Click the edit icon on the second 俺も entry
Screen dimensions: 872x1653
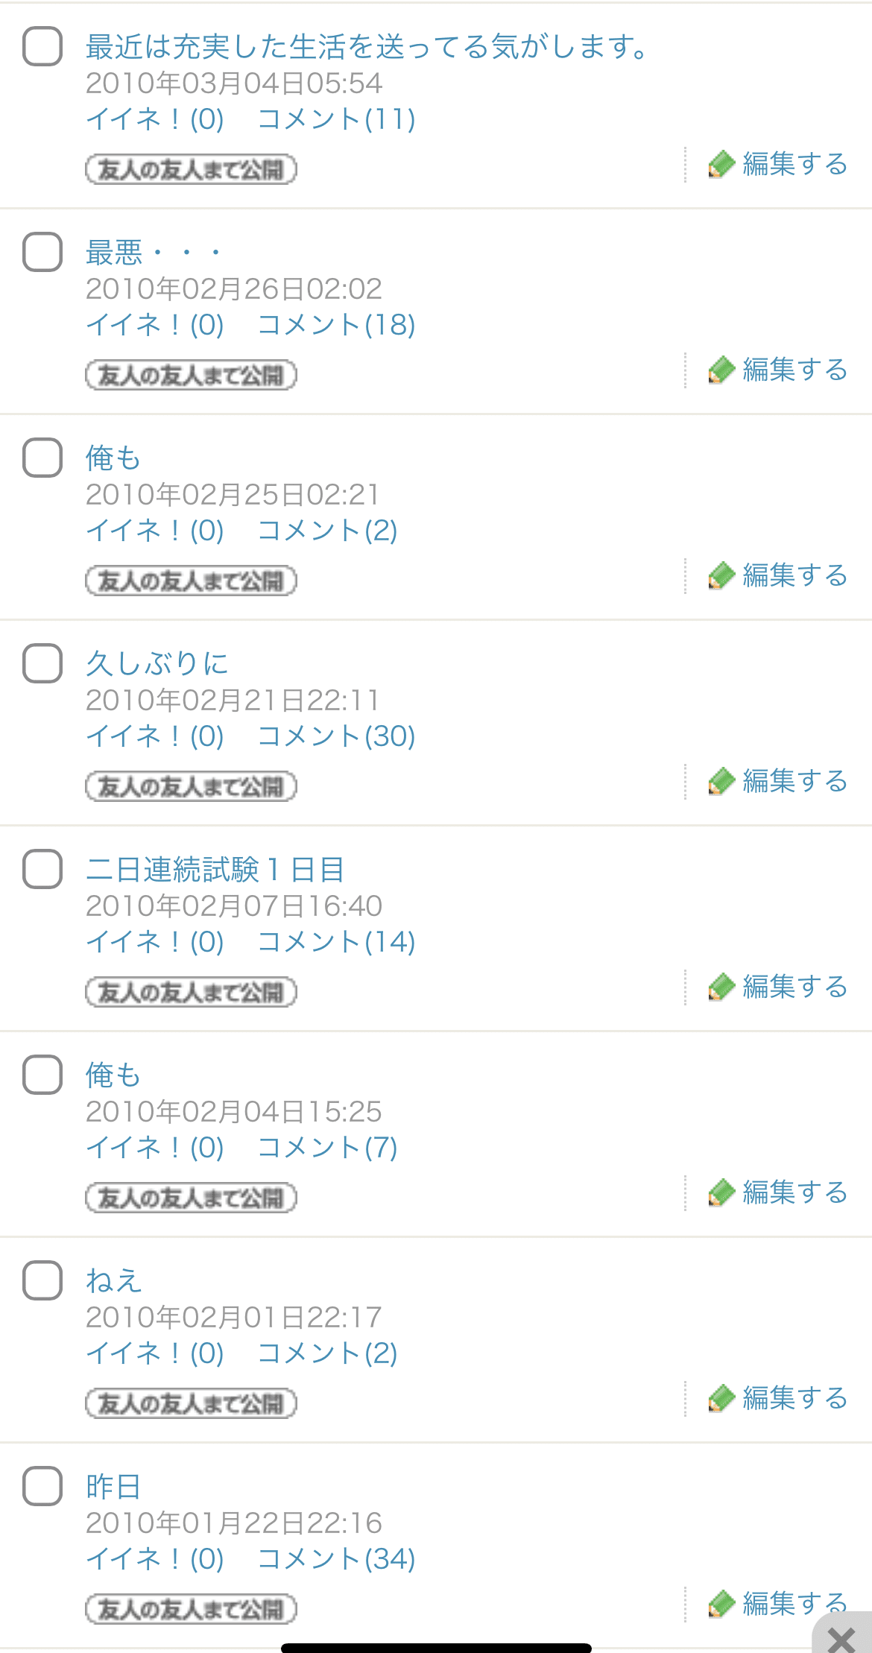click(720, 1193)
